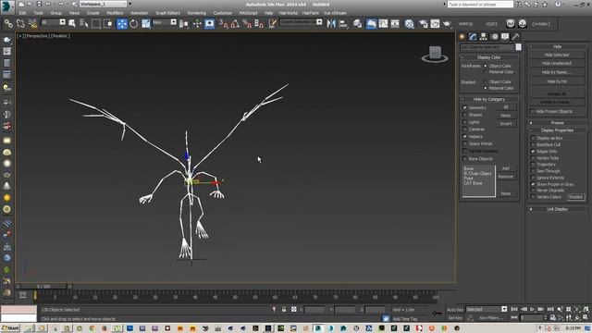
Task: Click Select by Name toolbar icon
Action: click(84, 24)
